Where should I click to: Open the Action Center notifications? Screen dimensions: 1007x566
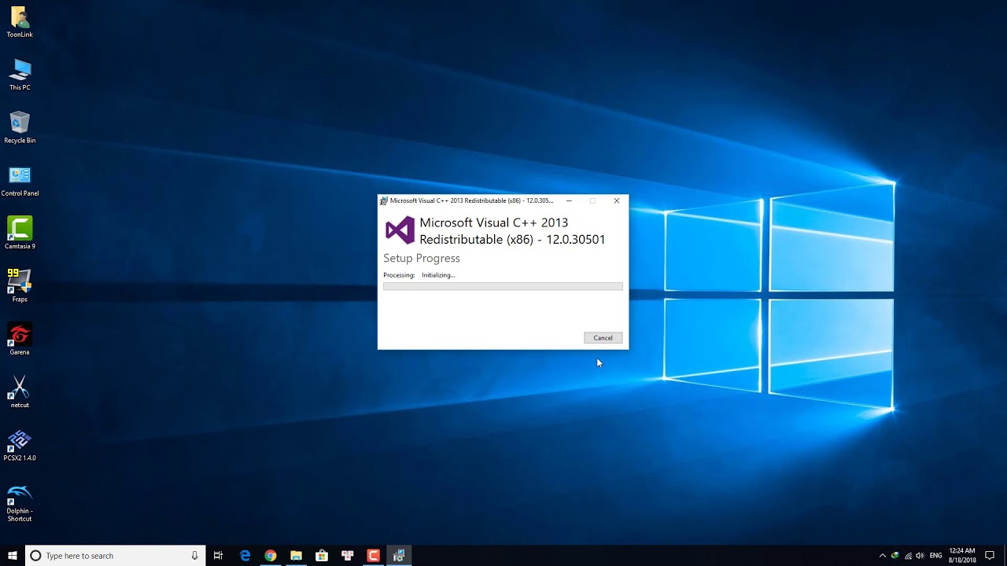(x=990, y=556)
